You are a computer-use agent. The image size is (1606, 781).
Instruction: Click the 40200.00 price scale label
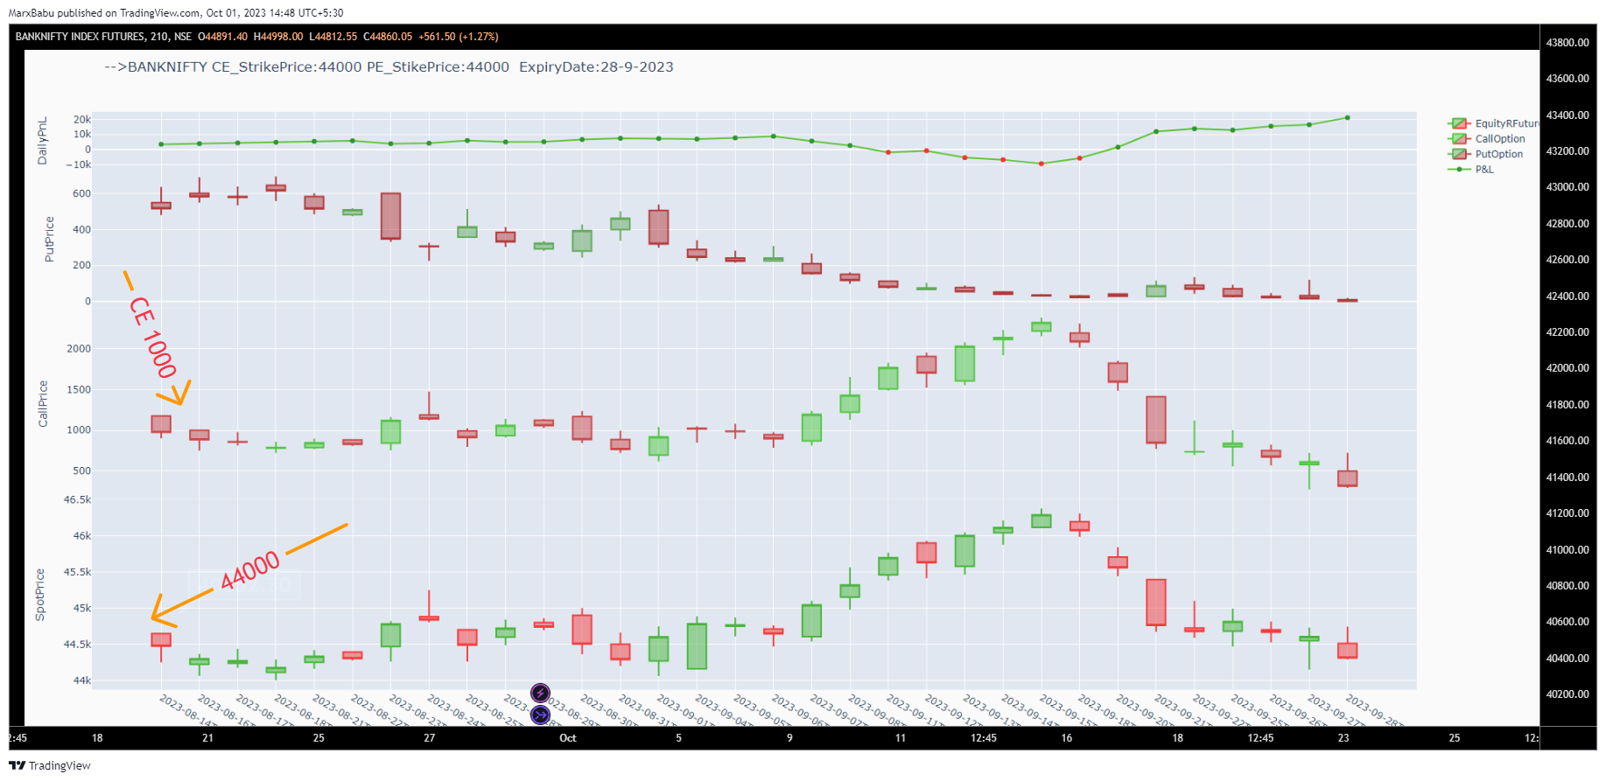[x=1567, y=694]
